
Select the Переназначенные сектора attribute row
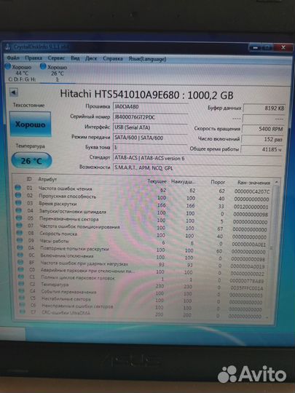pyautogui.click(x=142, y=221)
